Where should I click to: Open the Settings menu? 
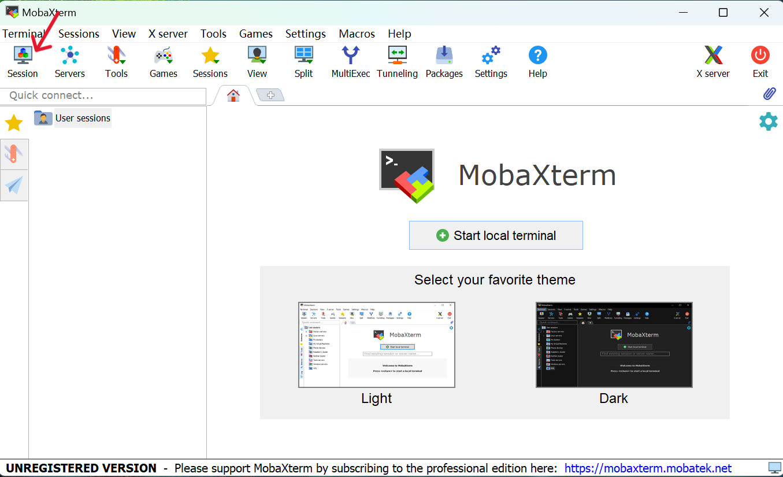click(x=306, y=34)
